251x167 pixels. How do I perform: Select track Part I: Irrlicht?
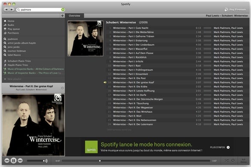(178, 62)
